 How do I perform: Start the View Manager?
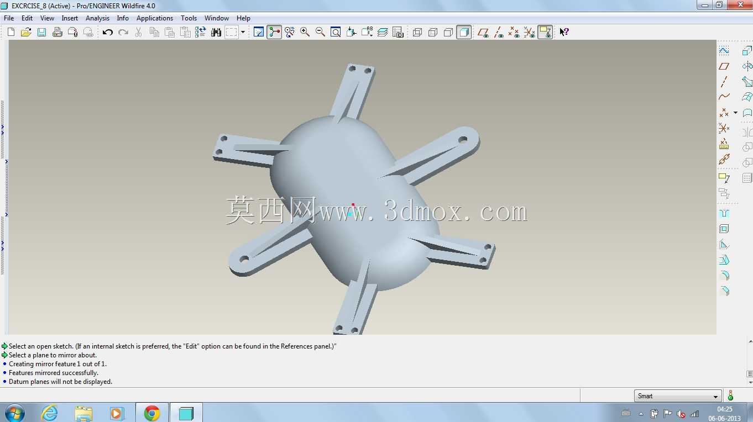coord(398,32)
